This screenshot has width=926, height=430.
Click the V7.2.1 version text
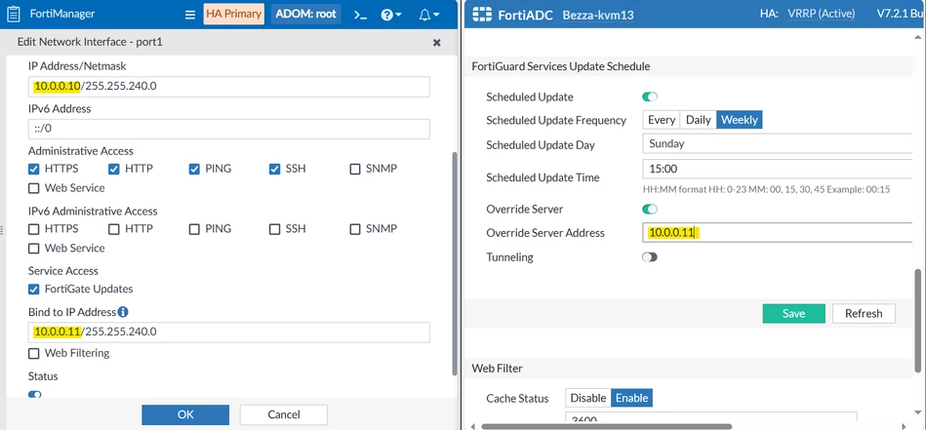[901, 15]
